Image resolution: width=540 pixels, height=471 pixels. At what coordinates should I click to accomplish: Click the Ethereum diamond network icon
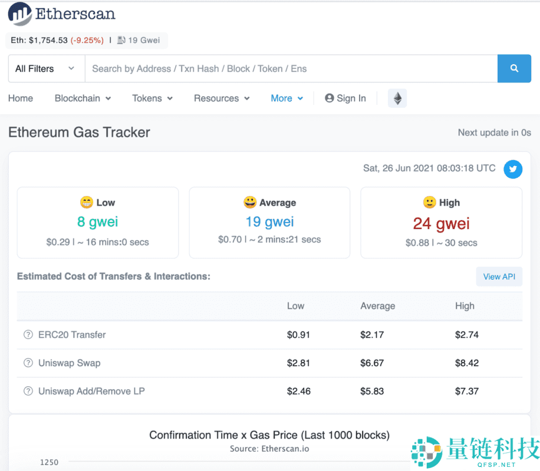click(397, 98)
